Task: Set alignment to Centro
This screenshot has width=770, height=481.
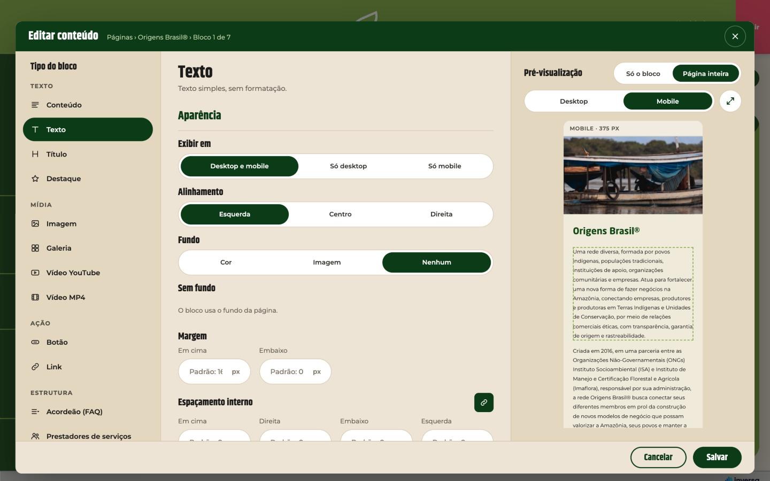Action: pos(340,214)
